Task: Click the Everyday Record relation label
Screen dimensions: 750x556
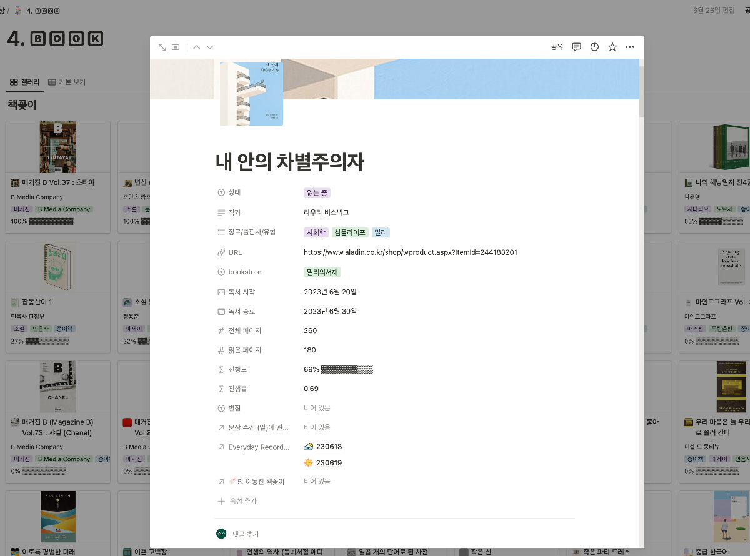Action: pyautogui.click(x=259, y=447)
